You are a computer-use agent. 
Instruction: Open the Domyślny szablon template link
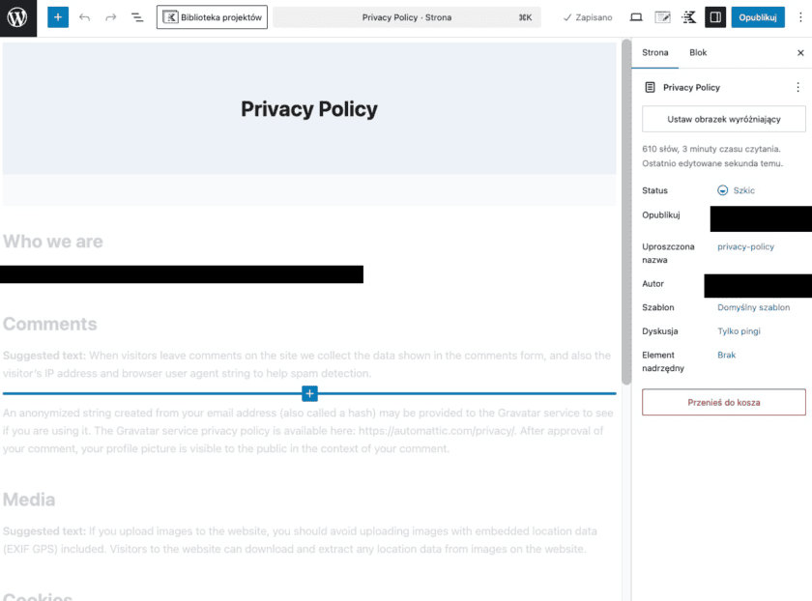[x=753, y=307]
